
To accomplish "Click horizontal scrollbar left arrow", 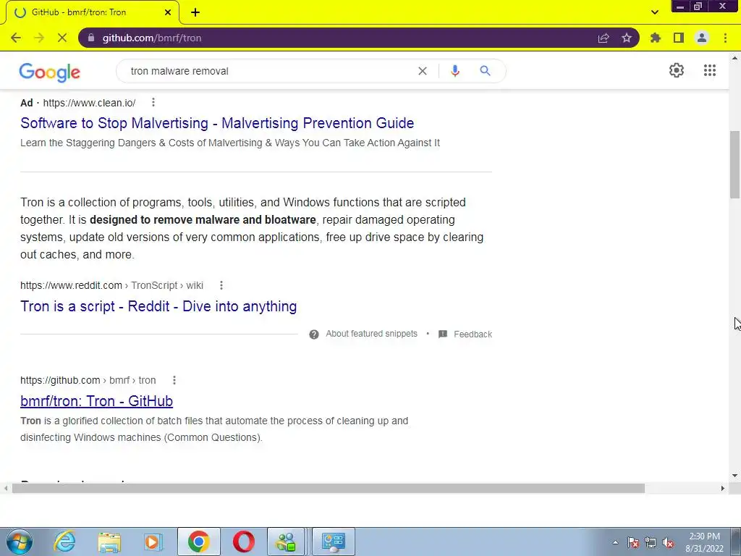I will [x=5, y=489].
